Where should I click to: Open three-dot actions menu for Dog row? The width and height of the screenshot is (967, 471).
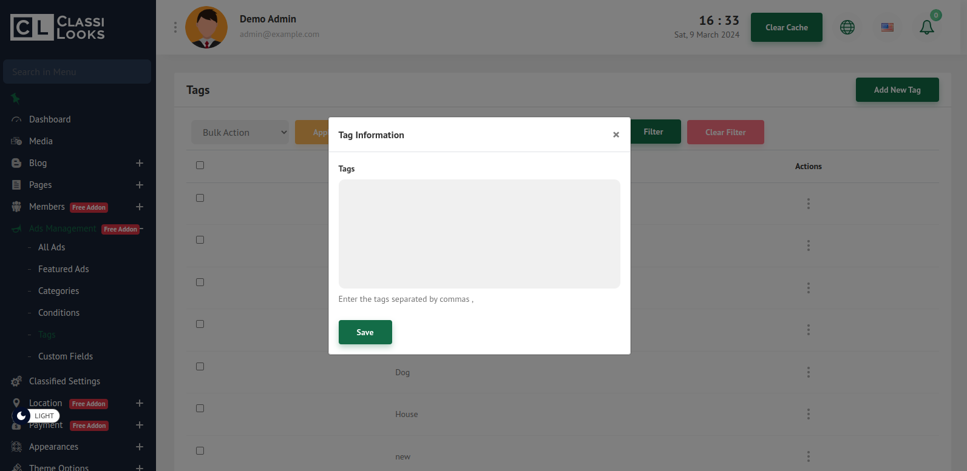click(x=808, y=372)
